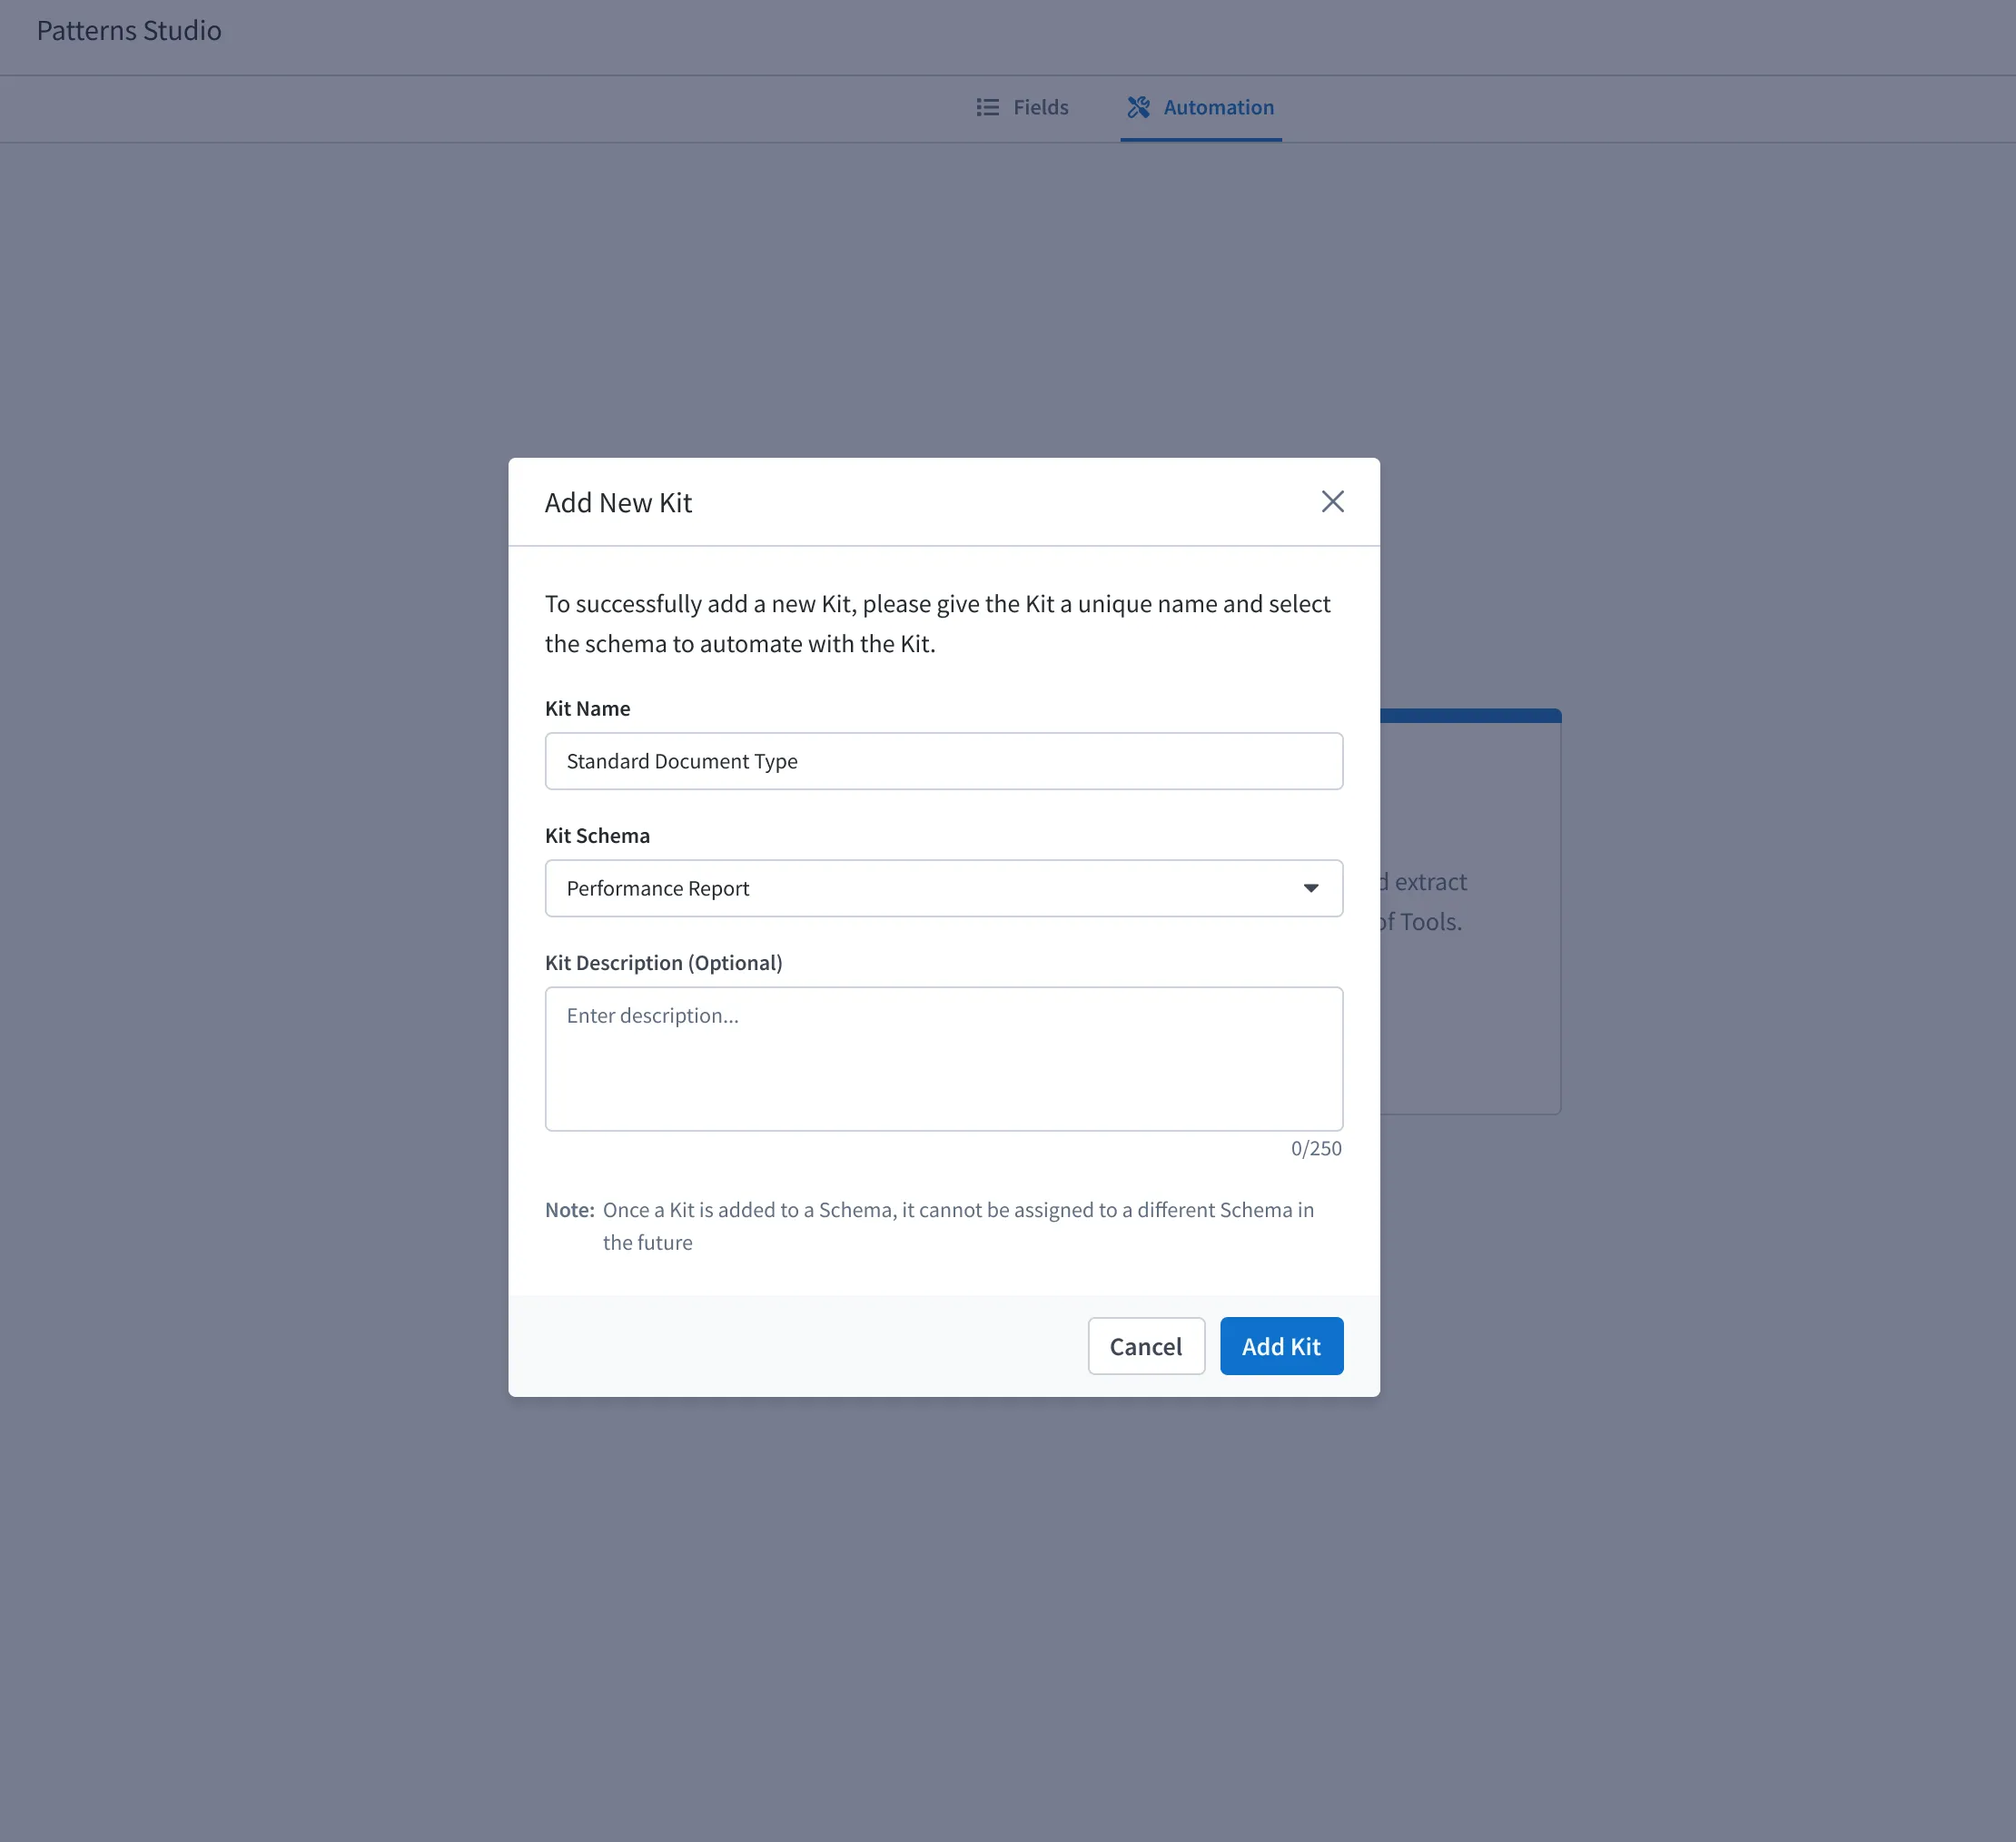Click the Kit Description text area
This screenshot has width=2016, height=1842.
[943, 1059]
